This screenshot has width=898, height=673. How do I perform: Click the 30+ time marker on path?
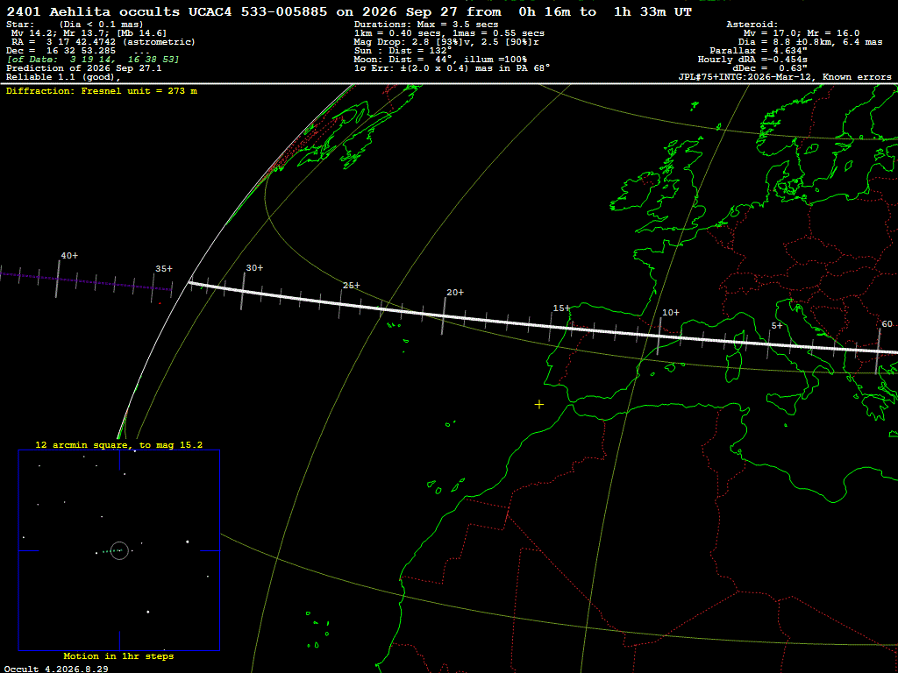[x=255, y=268]
